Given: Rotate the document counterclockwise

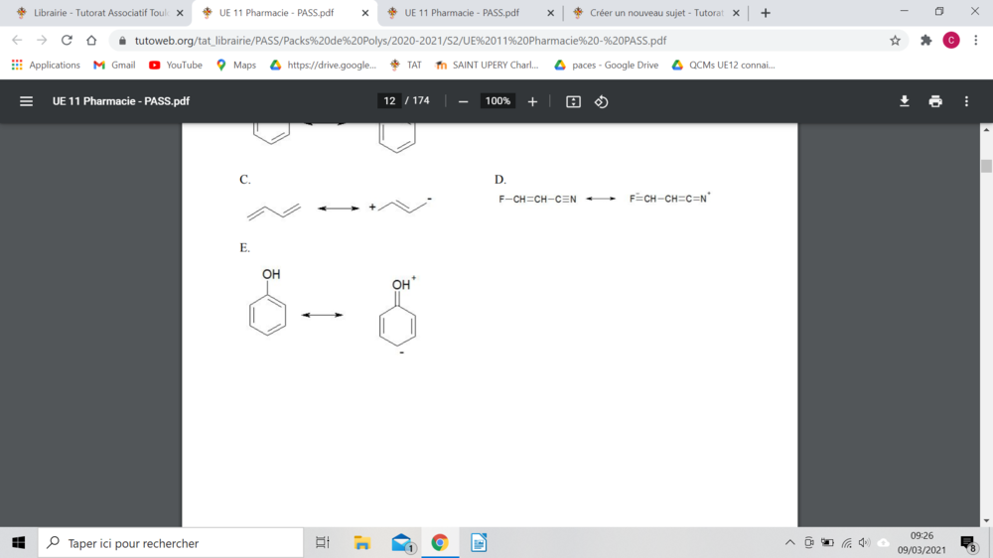Looking at the screenshot, I should tap(601, 101).
